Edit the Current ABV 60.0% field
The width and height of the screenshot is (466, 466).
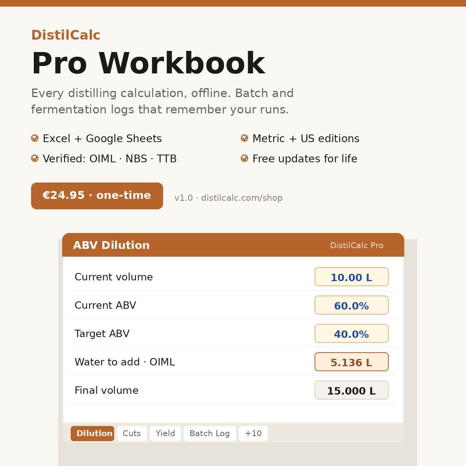pos(351,305)
